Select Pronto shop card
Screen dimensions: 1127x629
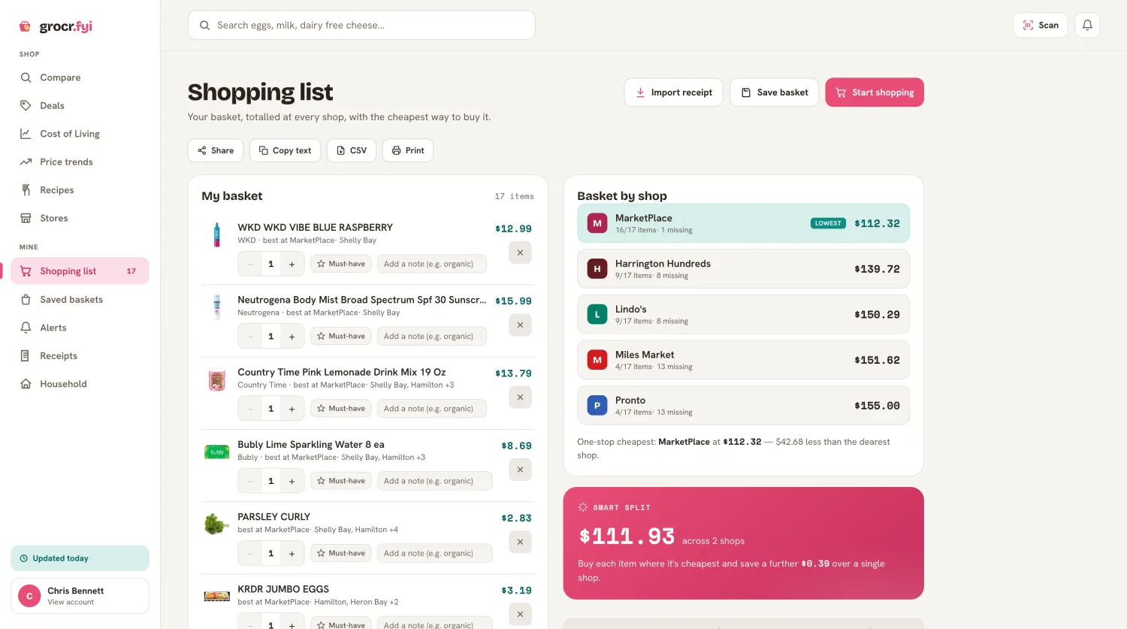743,406
